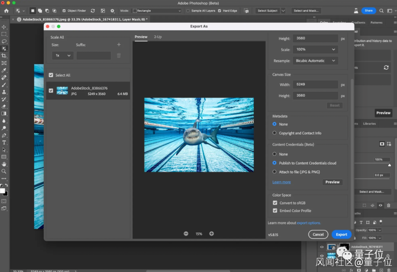Click the blue Export button
Screen dimensions: 397x272
coord(341,235)
